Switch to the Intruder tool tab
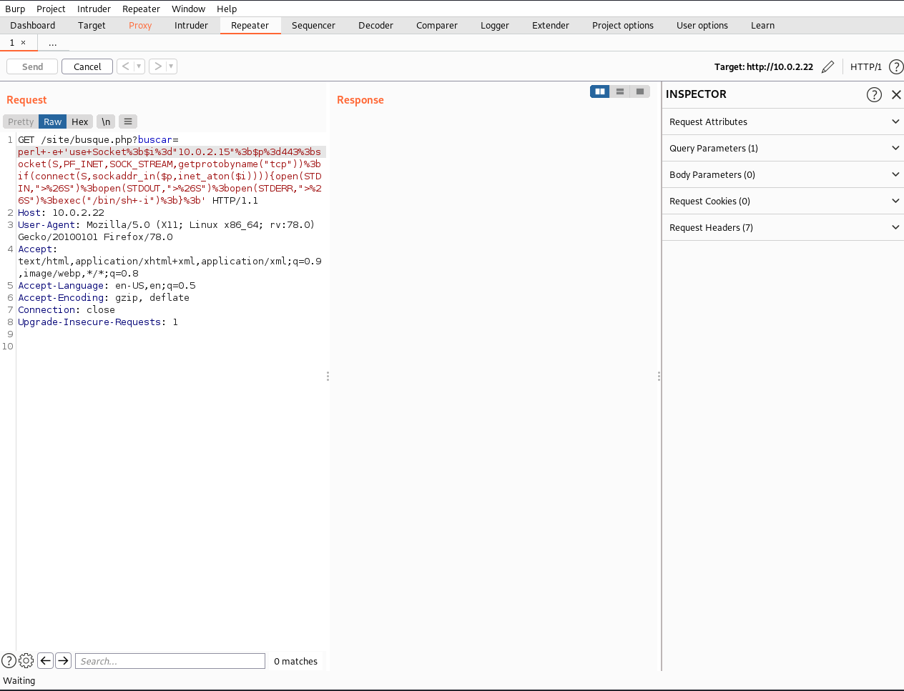The width and height of the screenshot is (904, 691). pyautogui.click(x=191, y=25)
